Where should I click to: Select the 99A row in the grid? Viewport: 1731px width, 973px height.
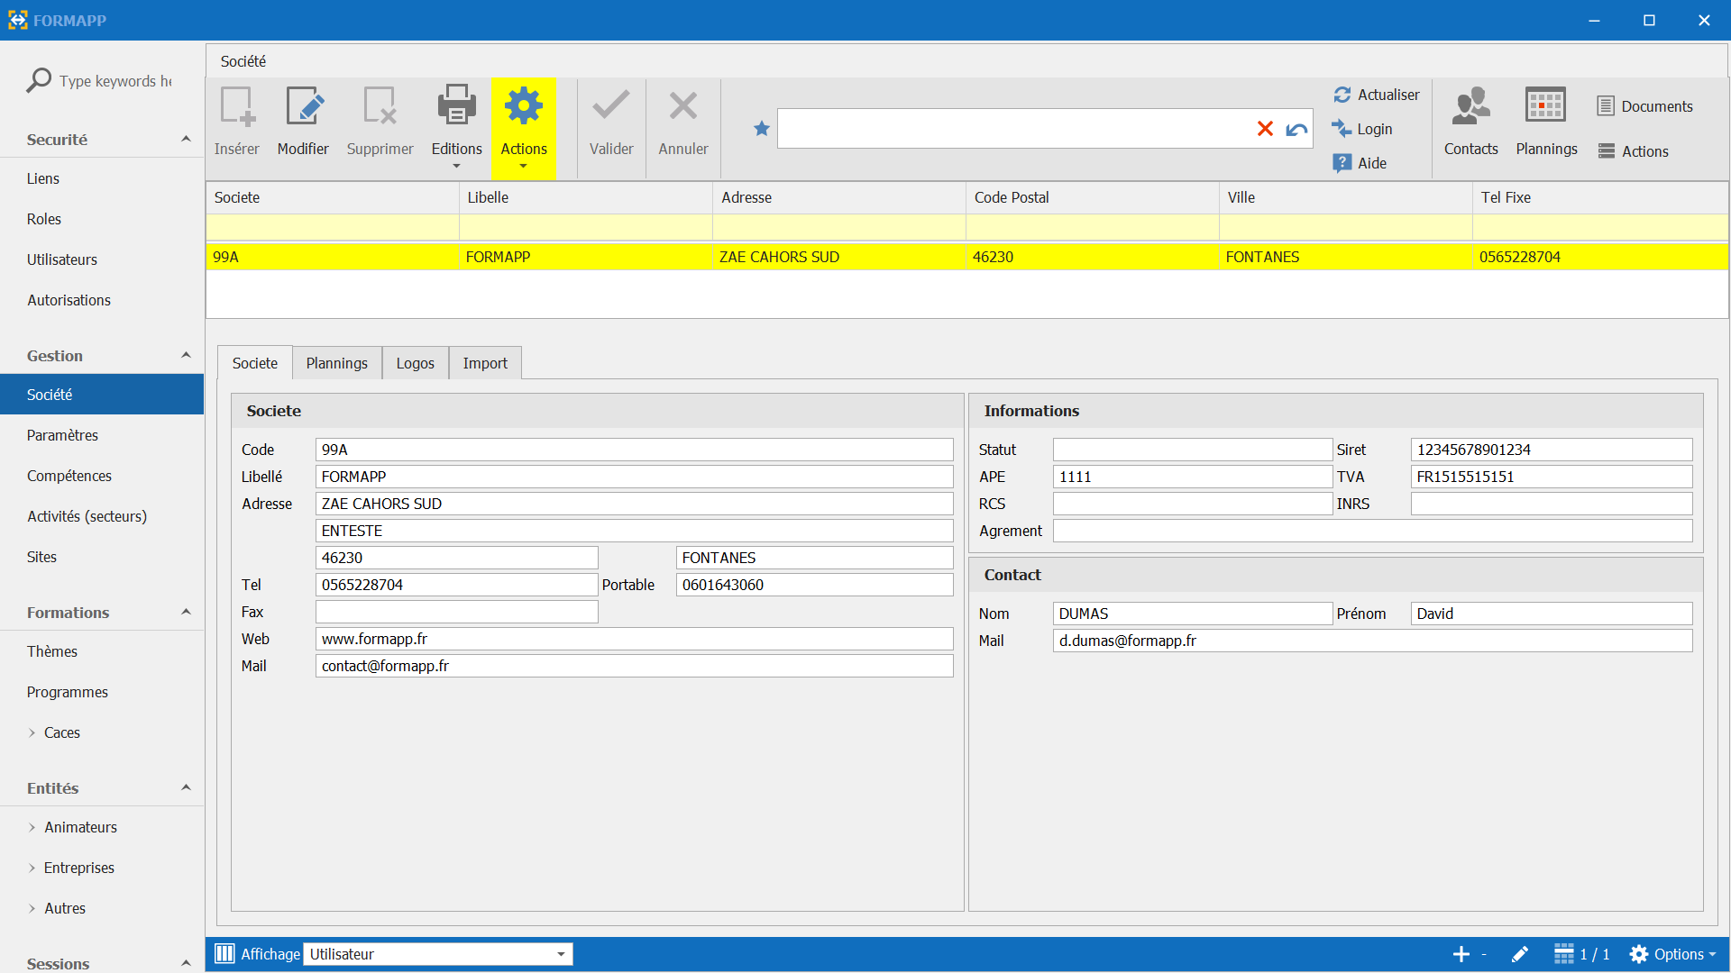[967, 257]
